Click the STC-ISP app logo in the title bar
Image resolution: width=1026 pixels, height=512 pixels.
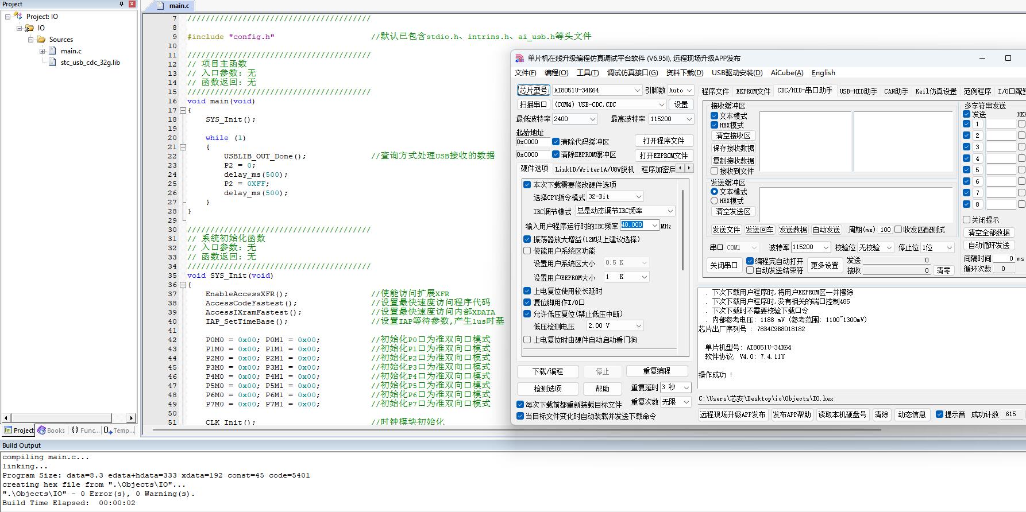pos(519,58)
